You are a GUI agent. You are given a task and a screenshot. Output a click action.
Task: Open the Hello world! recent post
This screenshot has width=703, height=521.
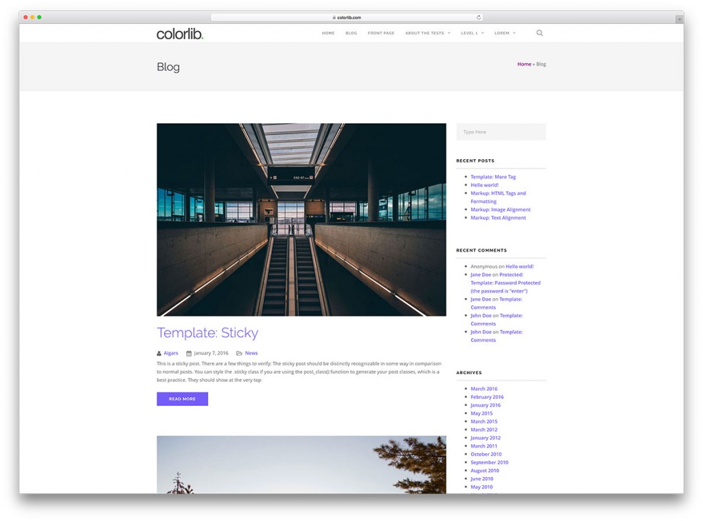click(485, 184)
